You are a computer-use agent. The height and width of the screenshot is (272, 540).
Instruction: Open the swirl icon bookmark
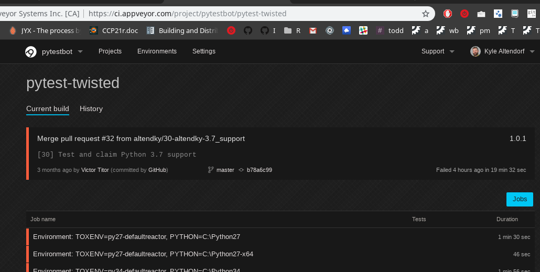[330, 30]
